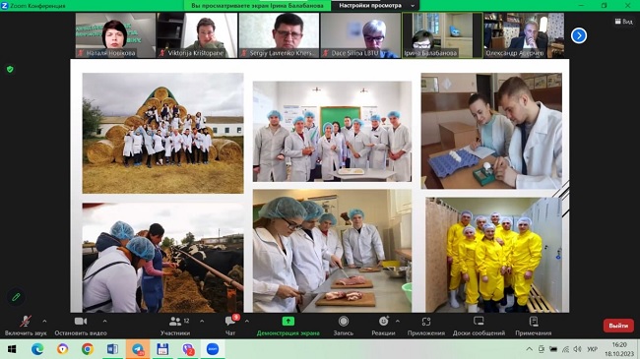The image size is (640, 359).
Task: Open the Чат chat panel
Action: coord(230,326)
